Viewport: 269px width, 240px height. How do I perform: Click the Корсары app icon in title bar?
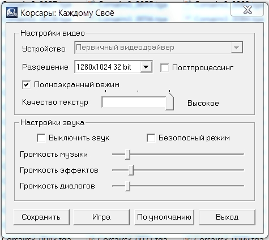pyautogui.click(x=12, y=12)
